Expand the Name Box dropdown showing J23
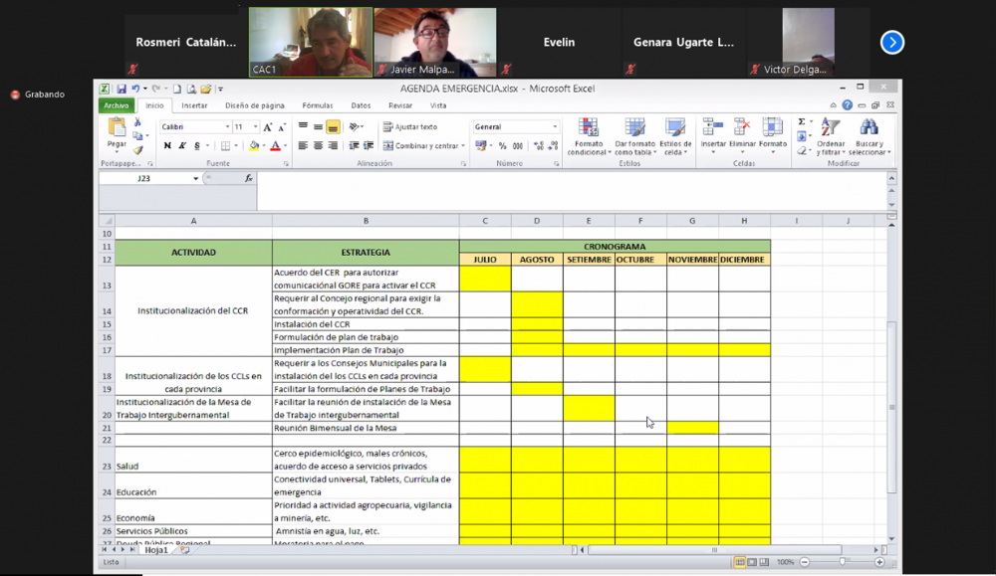The image size is (996, 576). click(x=195, y=178)
